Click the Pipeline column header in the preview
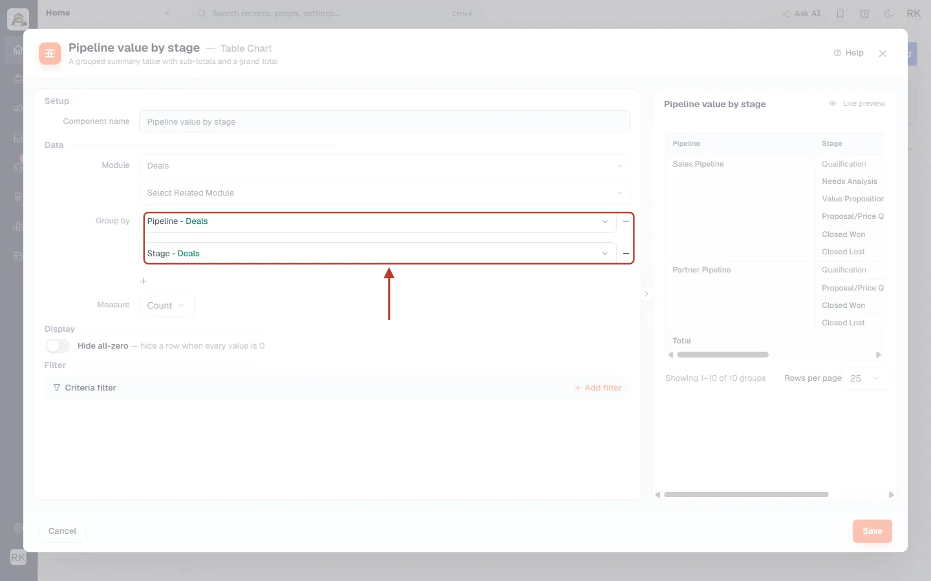The width and height of the screenshot is (931, 581). [x=687, y=144]
